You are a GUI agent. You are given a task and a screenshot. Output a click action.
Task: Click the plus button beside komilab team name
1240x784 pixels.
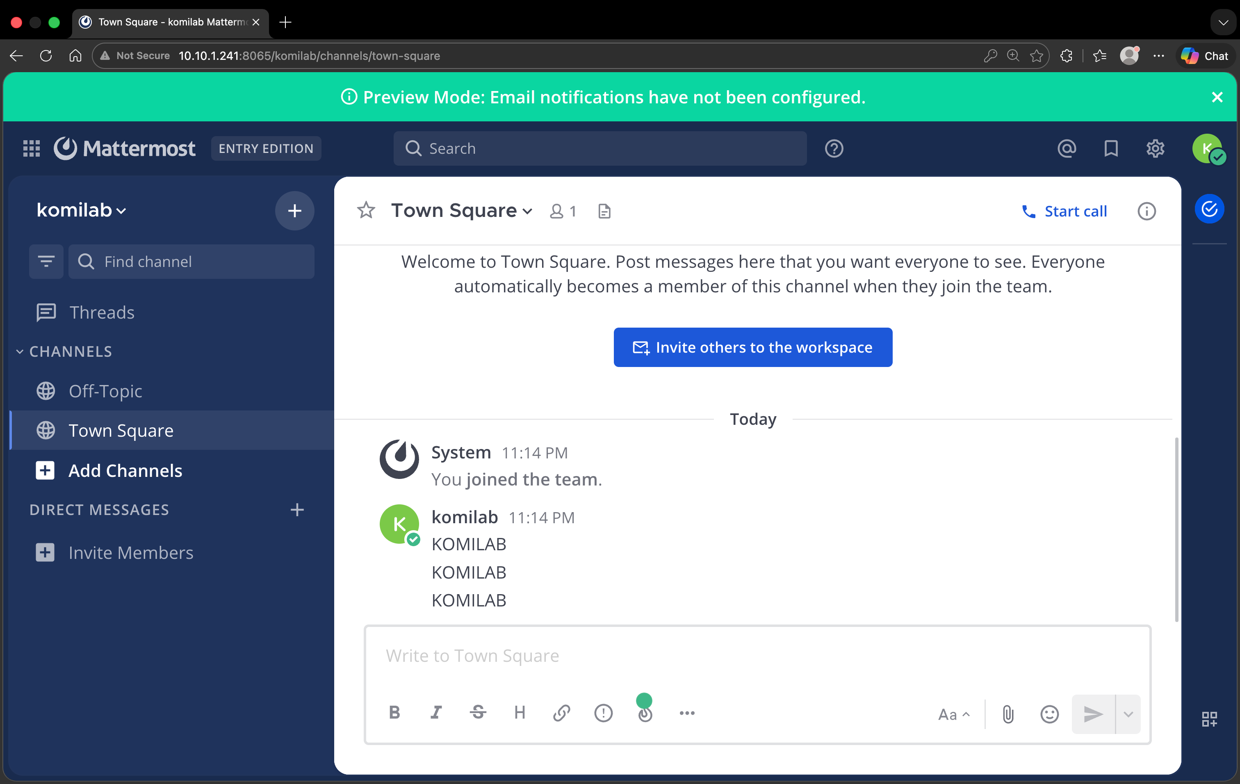[294, 210]
